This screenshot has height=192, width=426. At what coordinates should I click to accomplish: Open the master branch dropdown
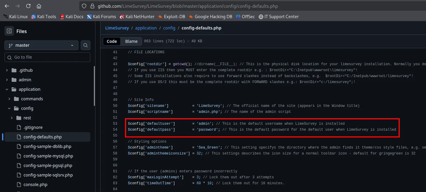point(41,45)
